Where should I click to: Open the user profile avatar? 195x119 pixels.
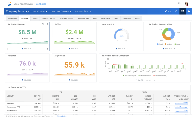(x=187, y=4)
